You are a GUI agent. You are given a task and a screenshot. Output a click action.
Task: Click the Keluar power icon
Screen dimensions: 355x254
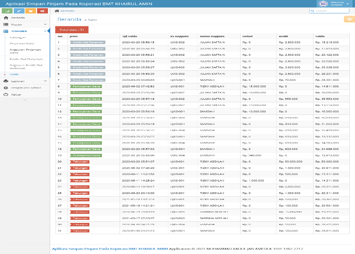[x=6, y=95]
